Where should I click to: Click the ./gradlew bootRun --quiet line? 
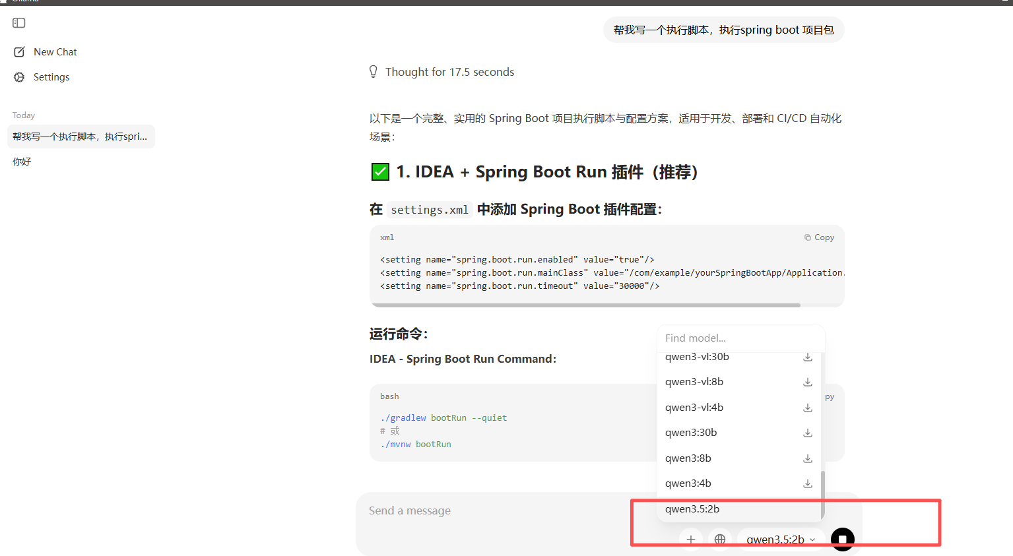(x=443, y=418)
